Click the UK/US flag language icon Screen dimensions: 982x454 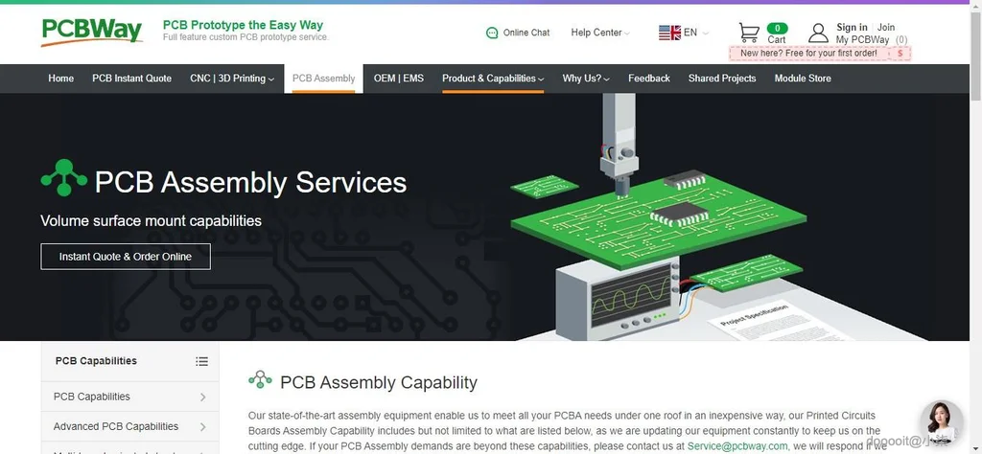669,33
